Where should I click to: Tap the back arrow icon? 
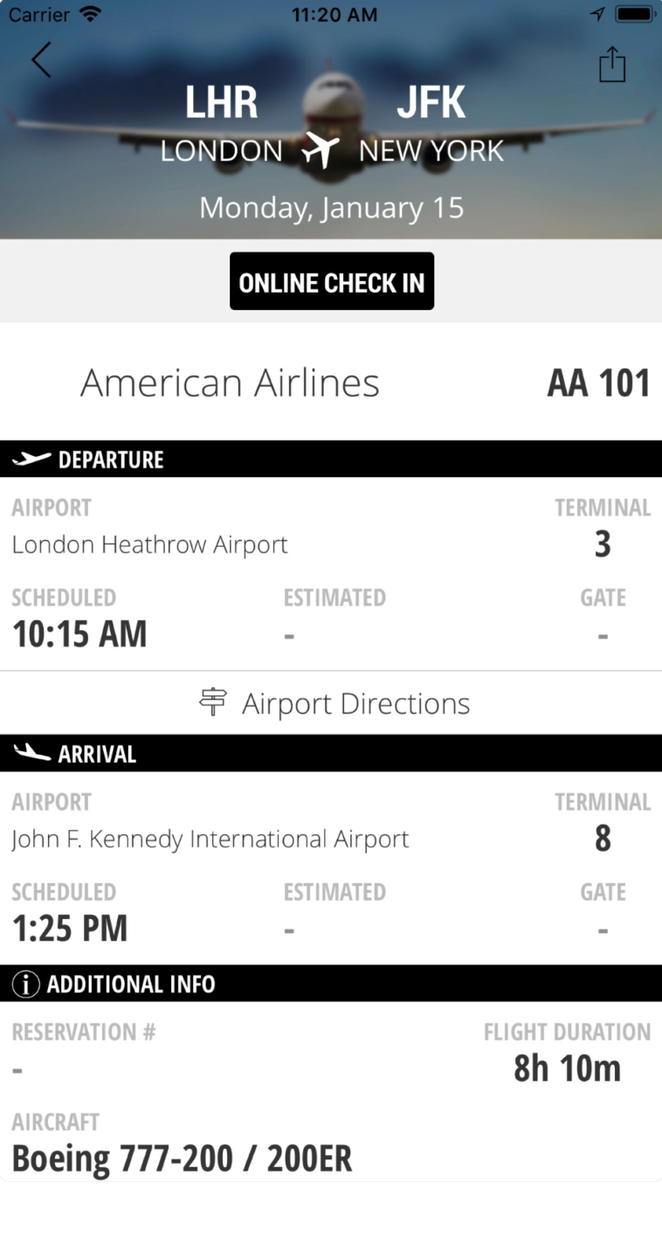pyautogui.click(x=41, y=60)
